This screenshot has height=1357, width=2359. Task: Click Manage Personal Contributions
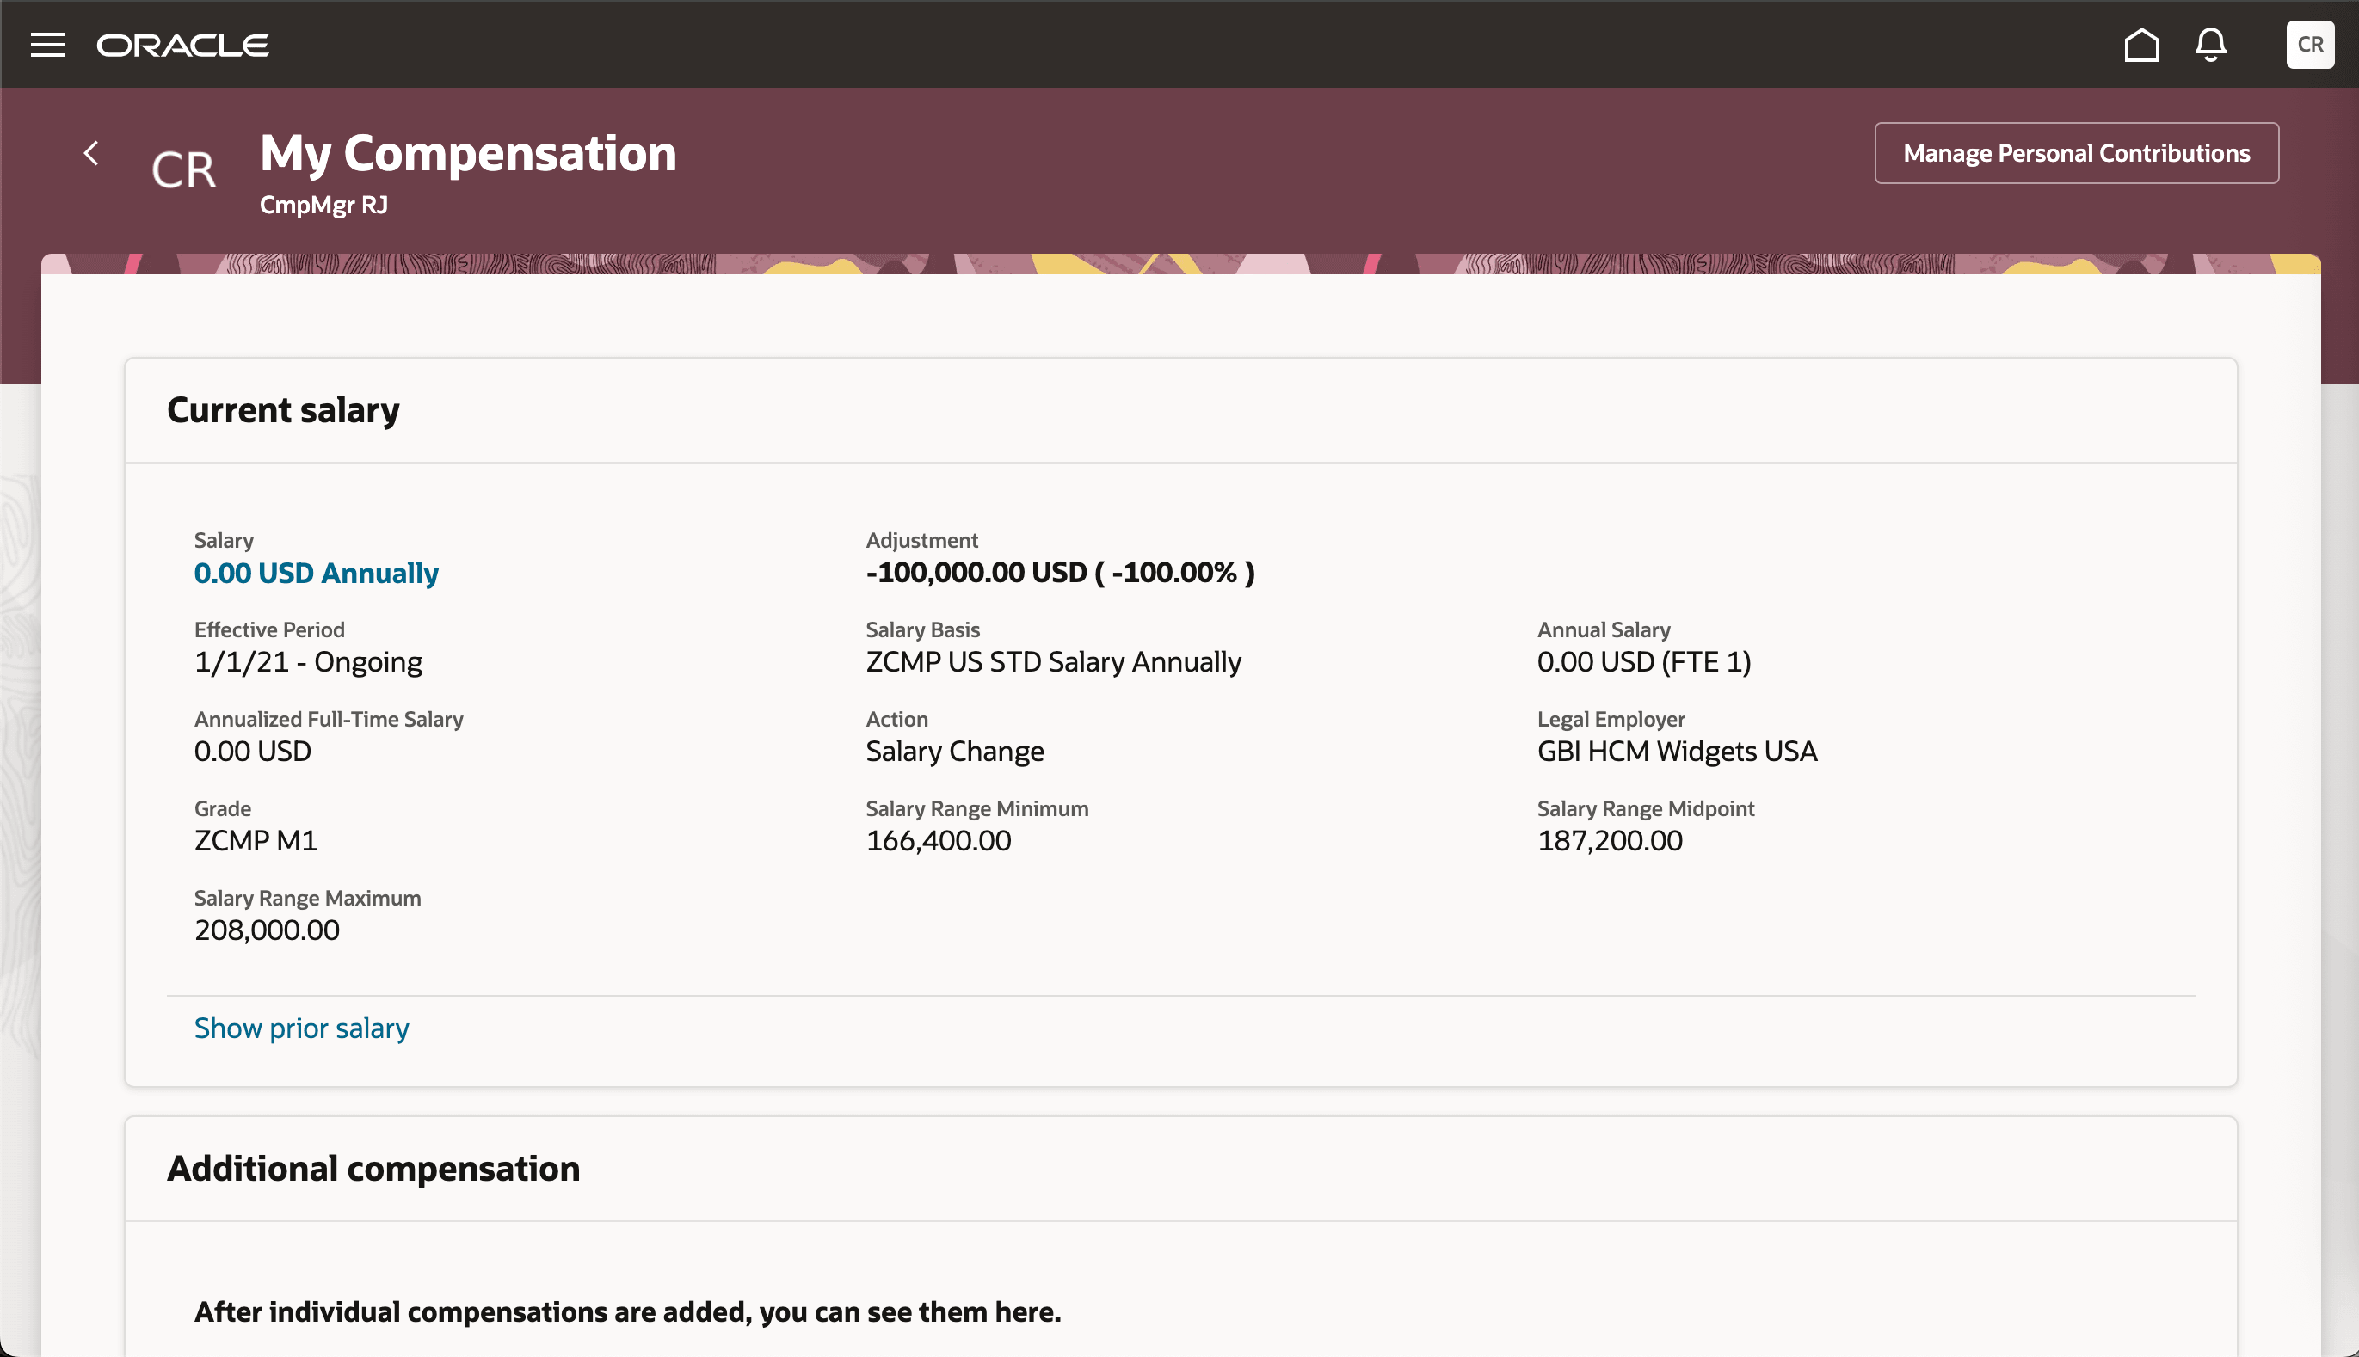(2076, 153)
